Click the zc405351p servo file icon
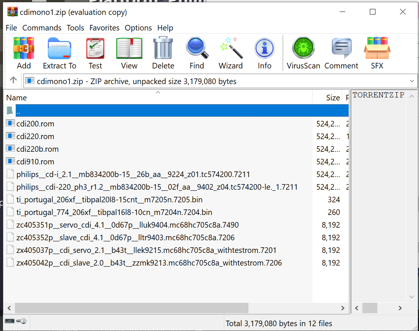The image size is (419, 331). tap(10, 225)
